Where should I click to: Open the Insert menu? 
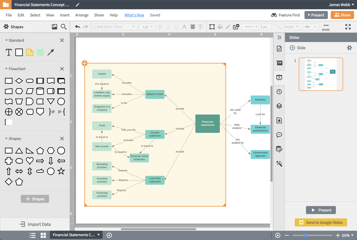point(65,15)
